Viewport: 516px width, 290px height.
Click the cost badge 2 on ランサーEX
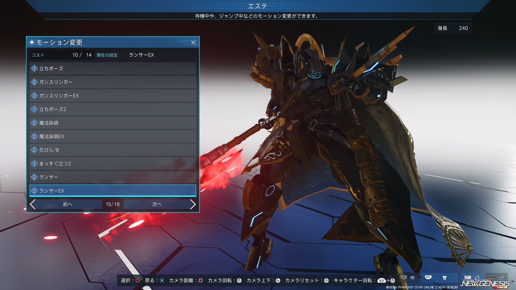click(x=34, y=190)
